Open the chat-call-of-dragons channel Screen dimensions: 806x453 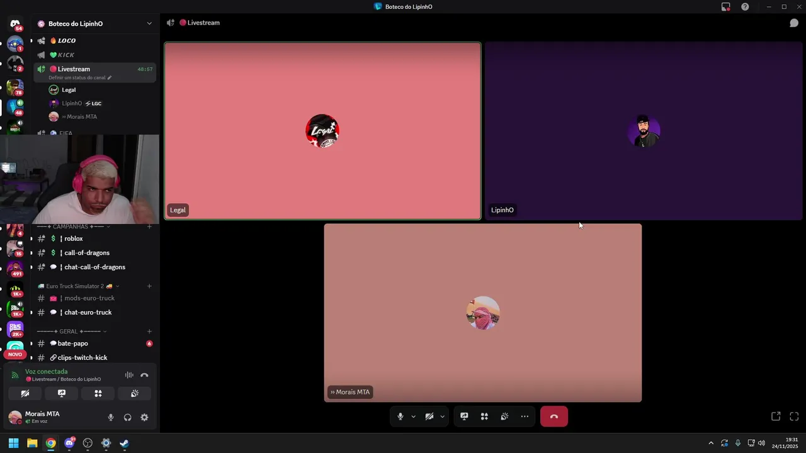pos(94,267)
